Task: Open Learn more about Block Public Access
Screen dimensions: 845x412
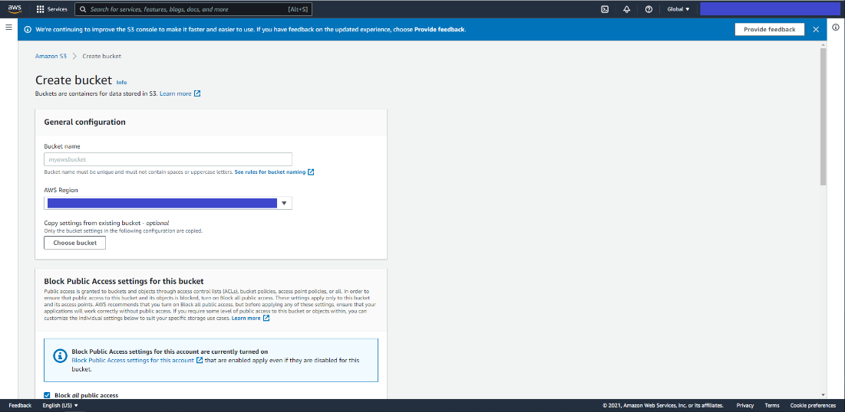Action: click(251, 319)
